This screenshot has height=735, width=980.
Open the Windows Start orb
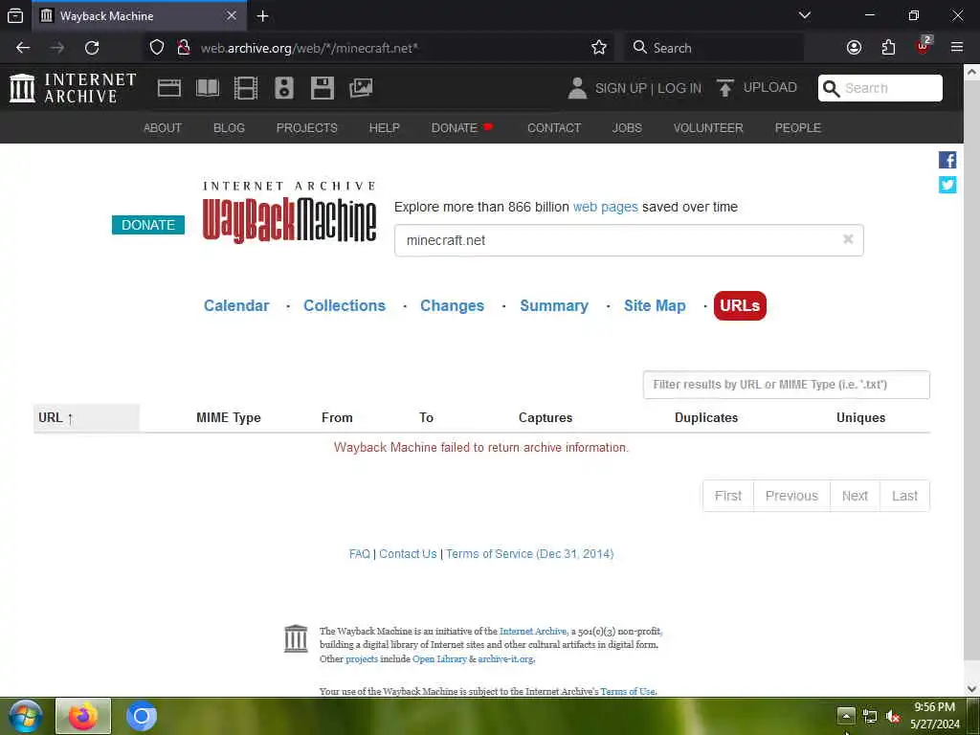tap(24, 716)
